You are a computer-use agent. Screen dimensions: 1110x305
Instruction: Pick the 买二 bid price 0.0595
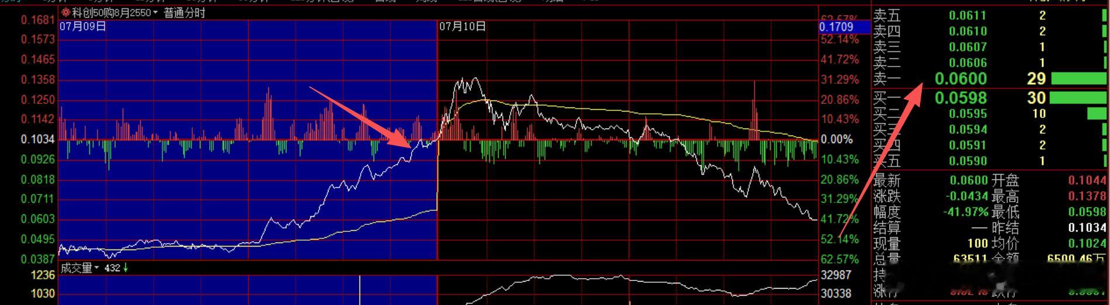point(967,114)
